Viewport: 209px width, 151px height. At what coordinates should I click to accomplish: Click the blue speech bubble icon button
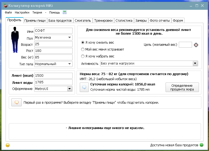tap(84, 87)
